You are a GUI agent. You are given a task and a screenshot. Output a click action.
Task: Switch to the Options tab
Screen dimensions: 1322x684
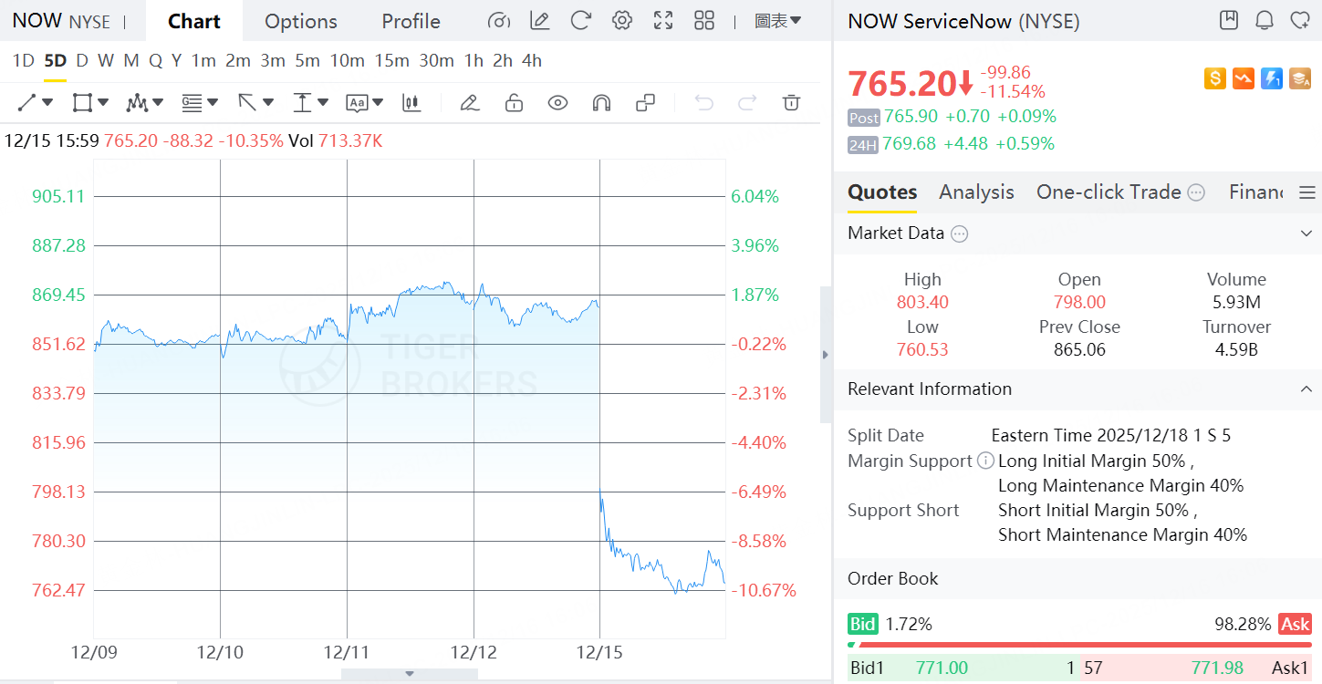[301, 21]
